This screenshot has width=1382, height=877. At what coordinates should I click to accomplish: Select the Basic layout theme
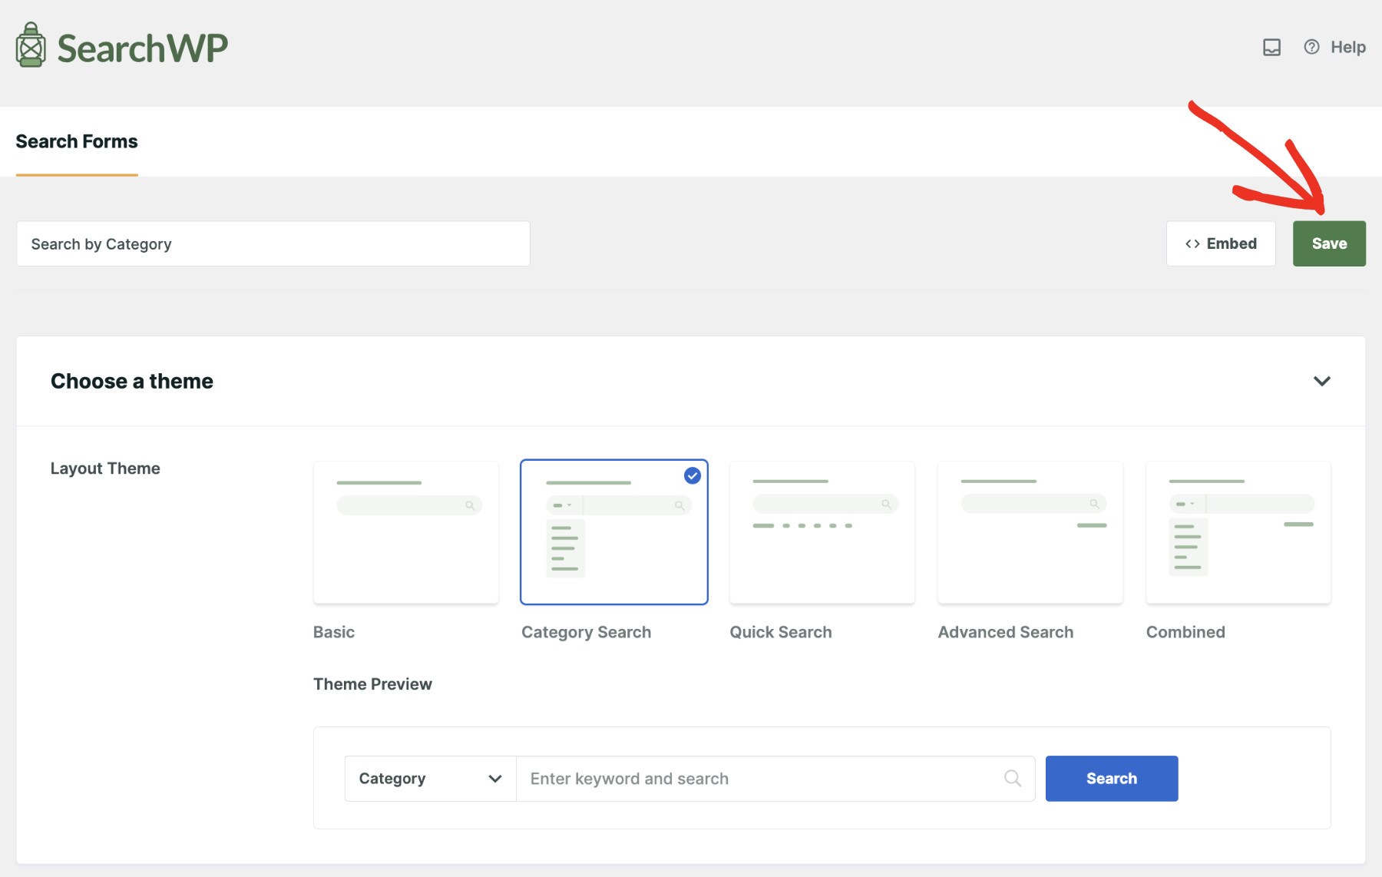pos(405,531)
